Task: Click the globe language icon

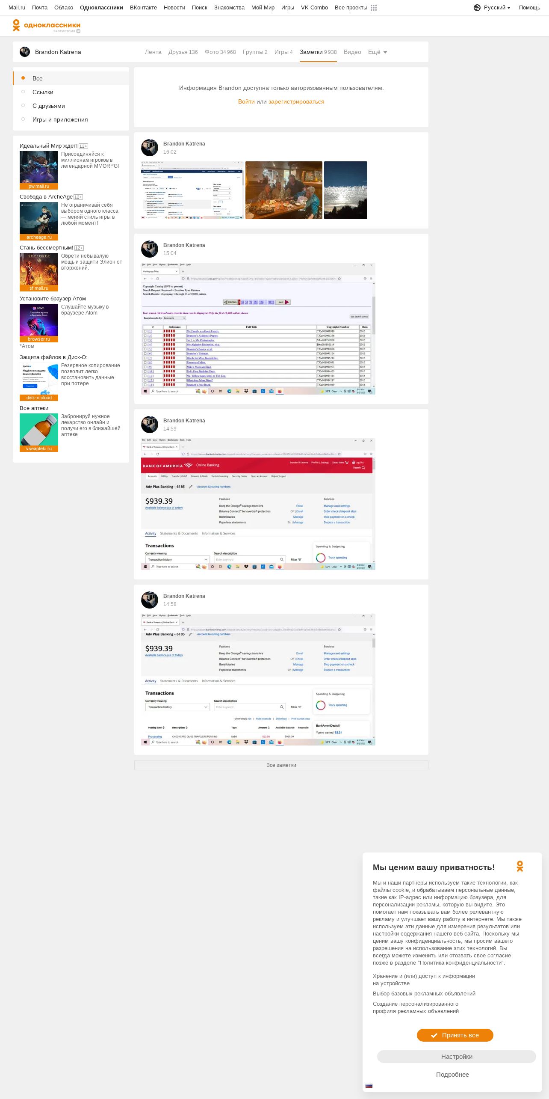Action: pyautogui.click(x=477, y=8)
